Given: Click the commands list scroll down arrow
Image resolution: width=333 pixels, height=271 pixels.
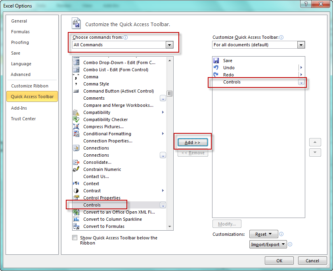Looking at the screenshot, I should (x=170, y=227).
